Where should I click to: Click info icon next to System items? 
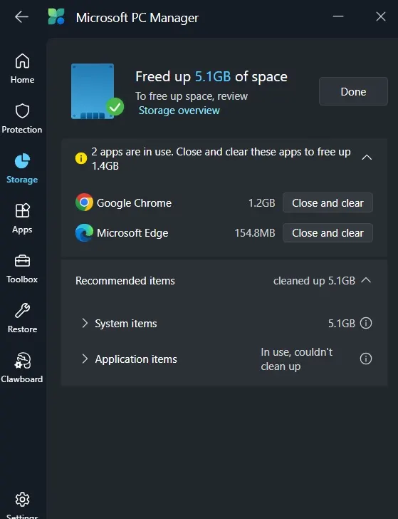[x=366, y=323]
